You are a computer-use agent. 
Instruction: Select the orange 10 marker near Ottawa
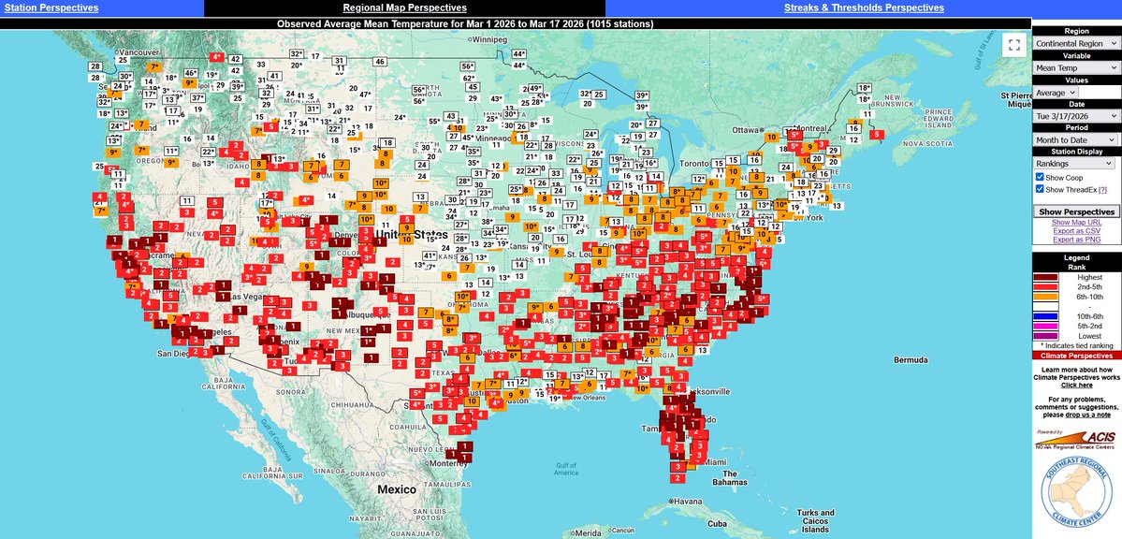tap(771, 137)
